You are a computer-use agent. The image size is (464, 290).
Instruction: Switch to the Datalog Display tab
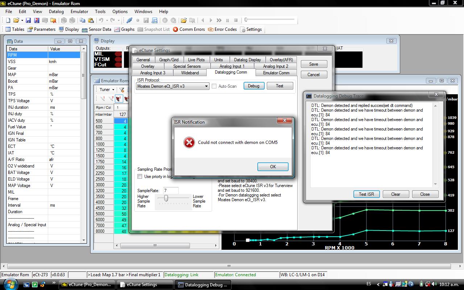pyautogui.click(x=248, y=60)
